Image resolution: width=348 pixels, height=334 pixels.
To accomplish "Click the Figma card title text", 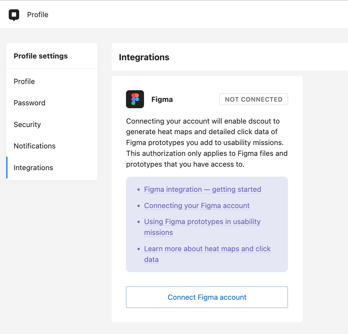I will (x=162, y=99).
